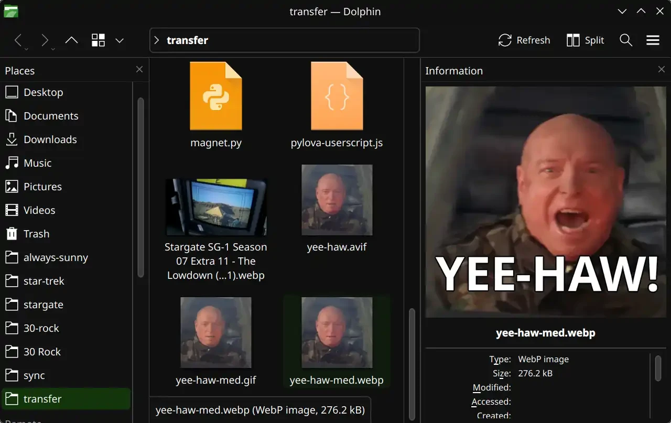Go up to the parent folder
Screen dimensions: 671x423
coord(71,40)
